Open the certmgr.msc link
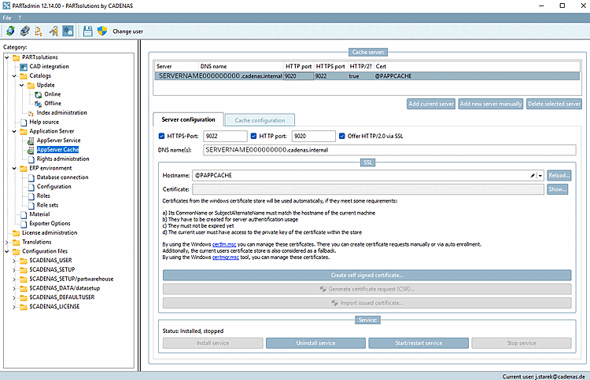The image size is (590, 380). coord(226,258)
